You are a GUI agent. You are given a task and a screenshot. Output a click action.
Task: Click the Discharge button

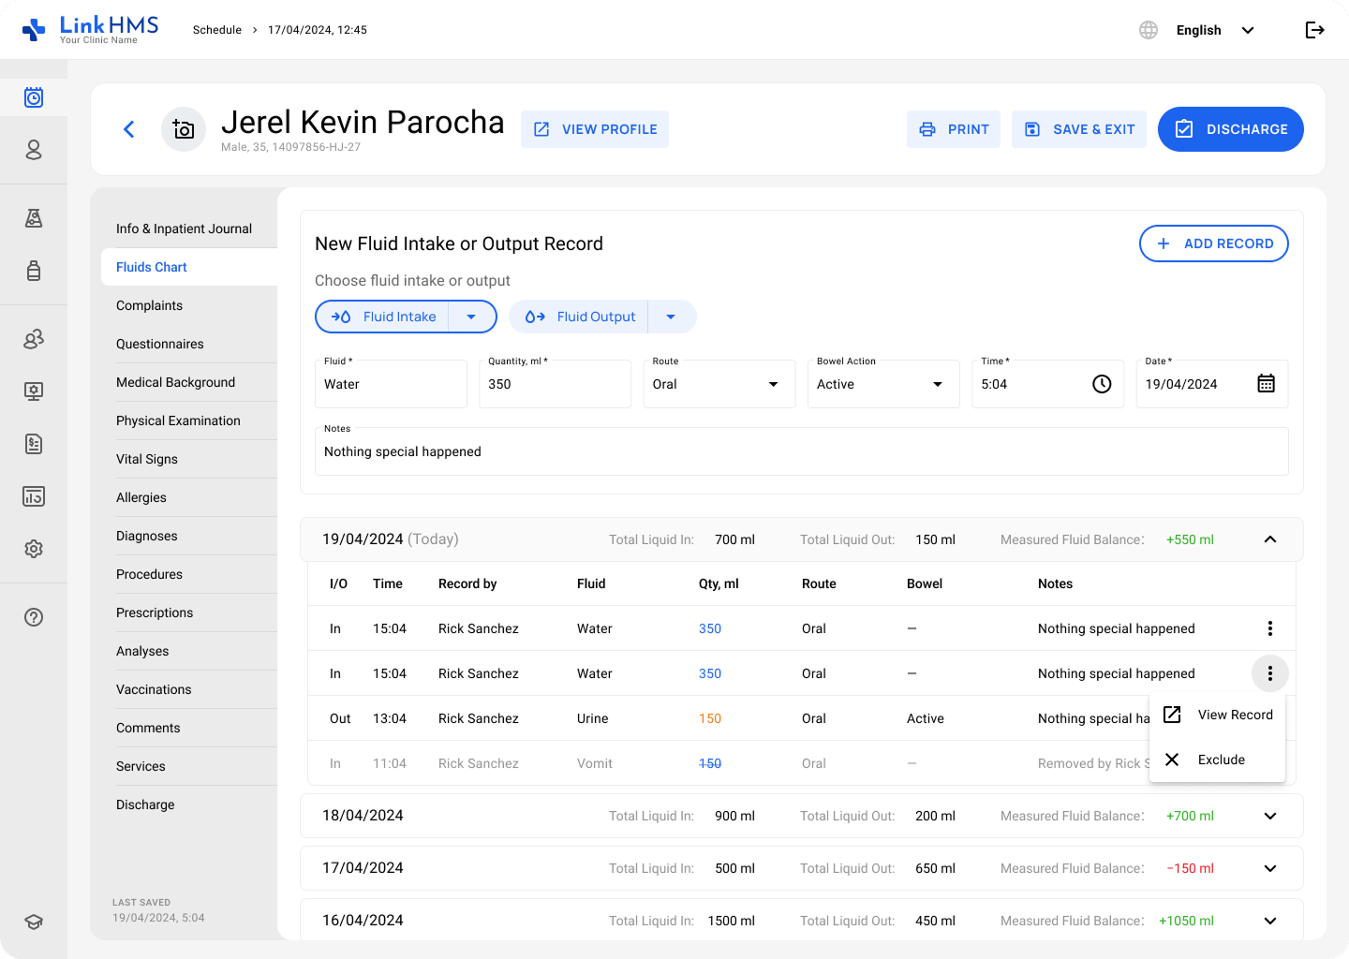1230,129
